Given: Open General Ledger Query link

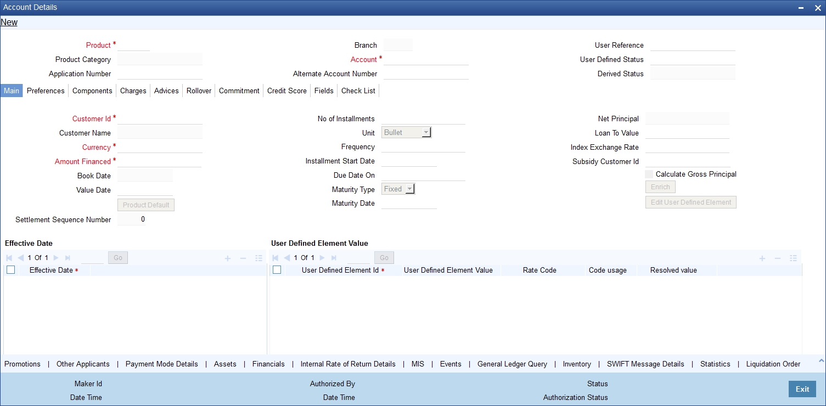Looking at the screenshot, I should pos(512,364).
